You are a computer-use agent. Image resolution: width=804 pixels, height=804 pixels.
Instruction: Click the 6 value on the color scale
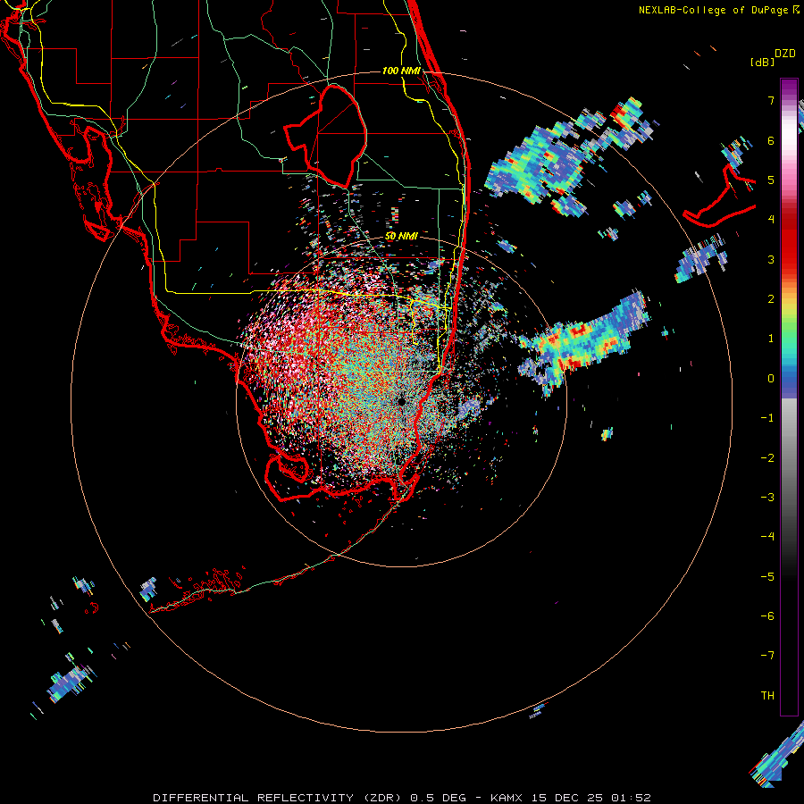771,140
